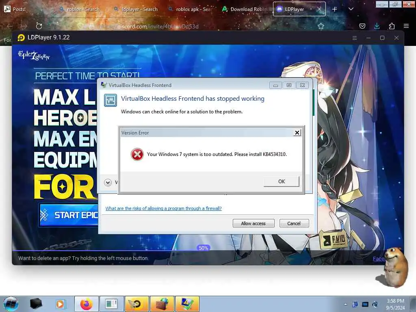Open a new browser tab
416x312 pixels.
(335, 9)
